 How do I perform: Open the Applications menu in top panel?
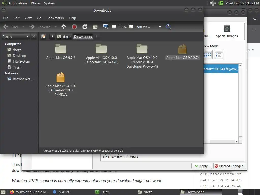pos(18,3)
